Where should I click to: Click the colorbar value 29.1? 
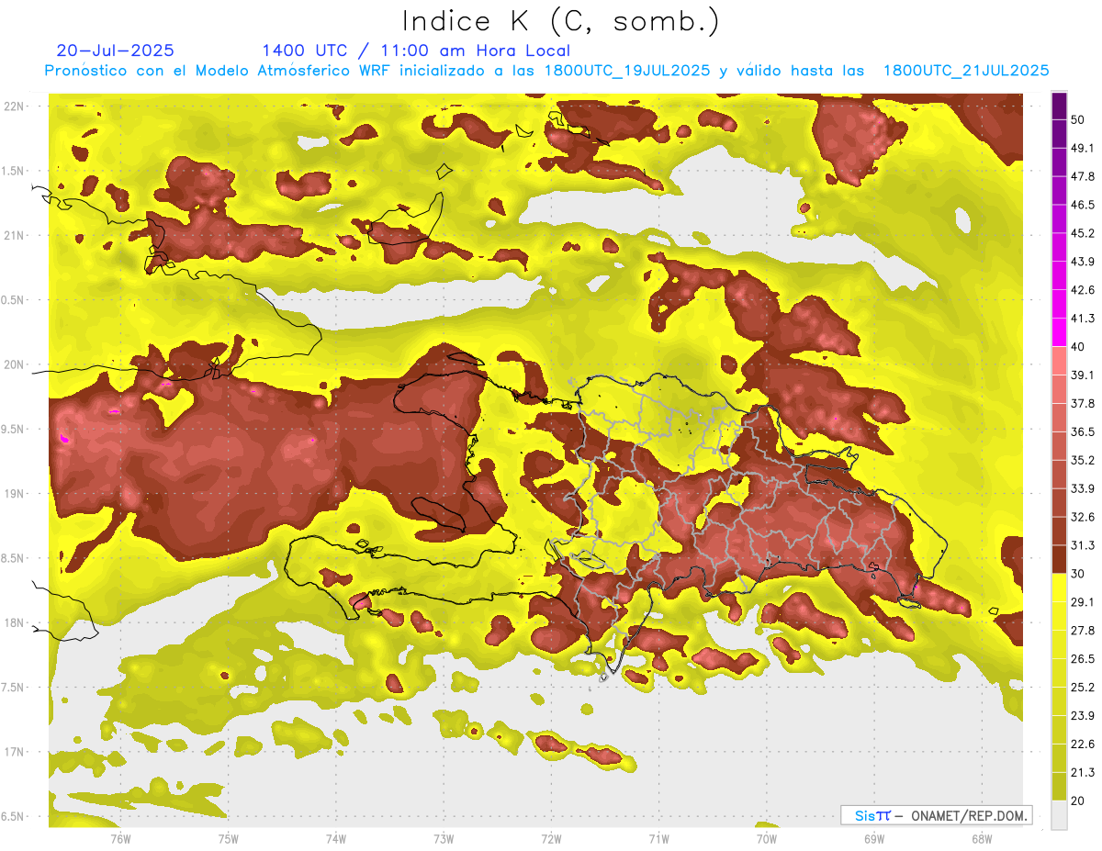[x=1083, y=602]
